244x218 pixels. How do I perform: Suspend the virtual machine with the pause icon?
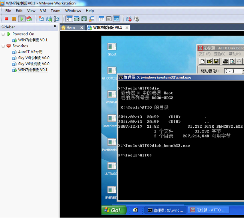[x=14, y=19]
